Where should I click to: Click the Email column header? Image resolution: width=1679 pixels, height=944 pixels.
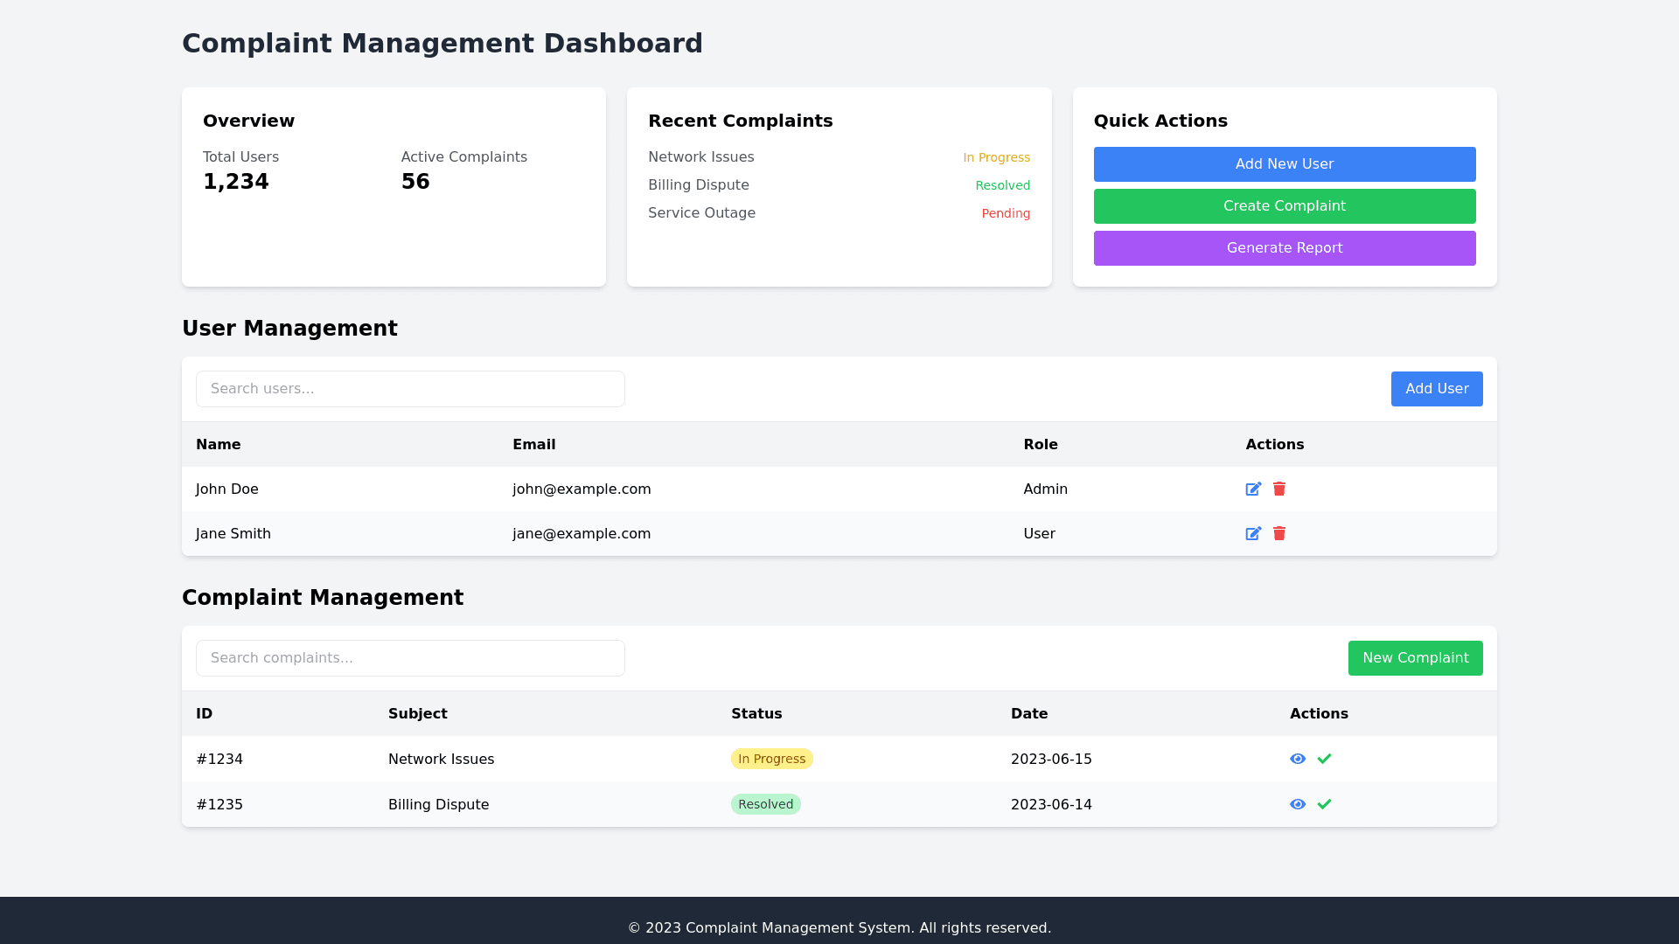tap(533, 445)
